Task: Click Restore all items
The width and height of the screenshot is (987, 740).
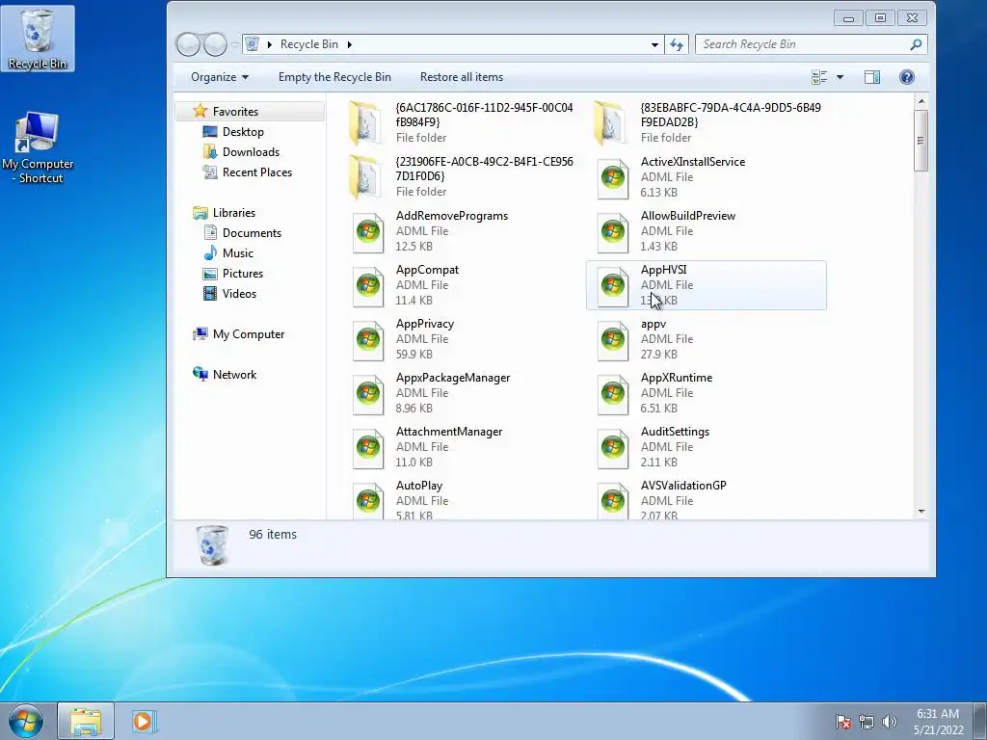Action: click(462, 77)
